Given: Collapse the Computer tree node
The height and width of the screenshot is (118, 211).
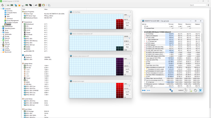Looking at the screenshot, I should (x=1, y=9).
